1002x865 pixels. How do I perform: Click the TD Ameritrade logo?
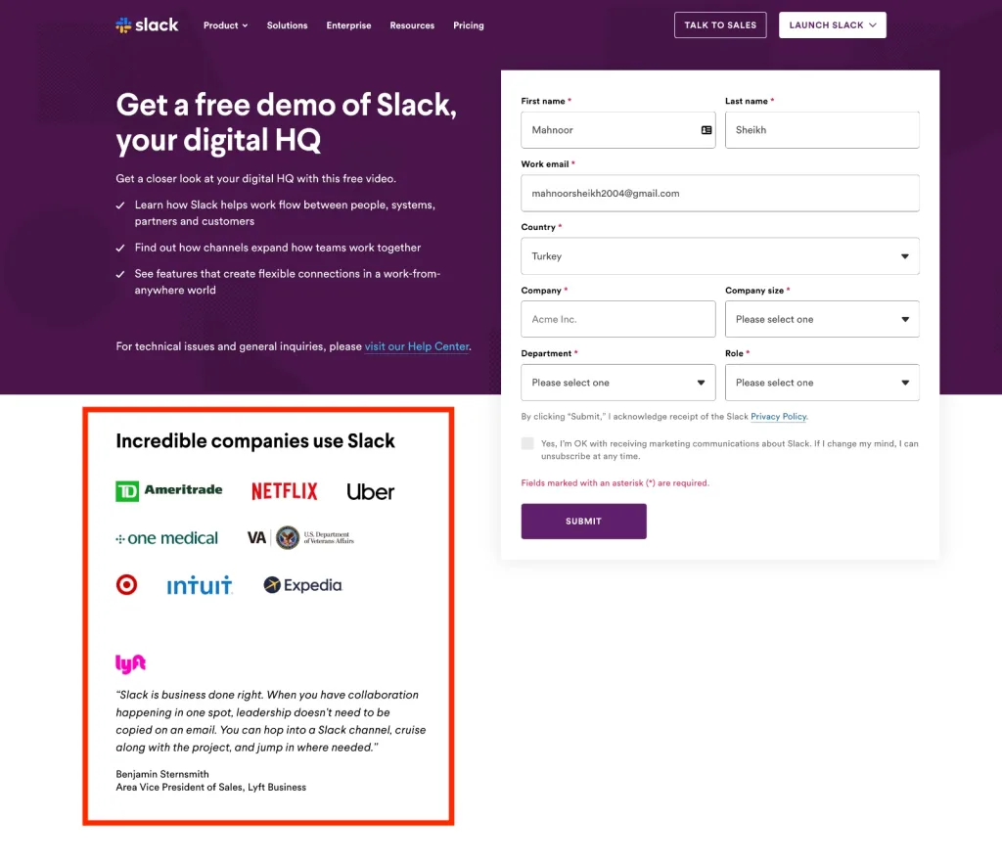tap(168, 490)
